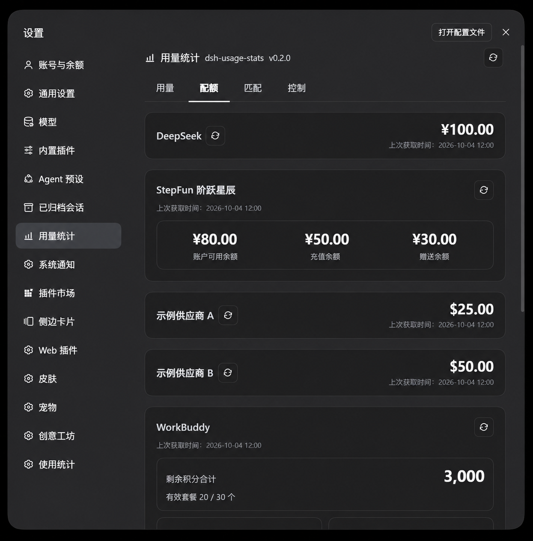The height and width of the screenshot is (541, 533).
Task: Open 使用统计 section
Action: coord(68,464)
